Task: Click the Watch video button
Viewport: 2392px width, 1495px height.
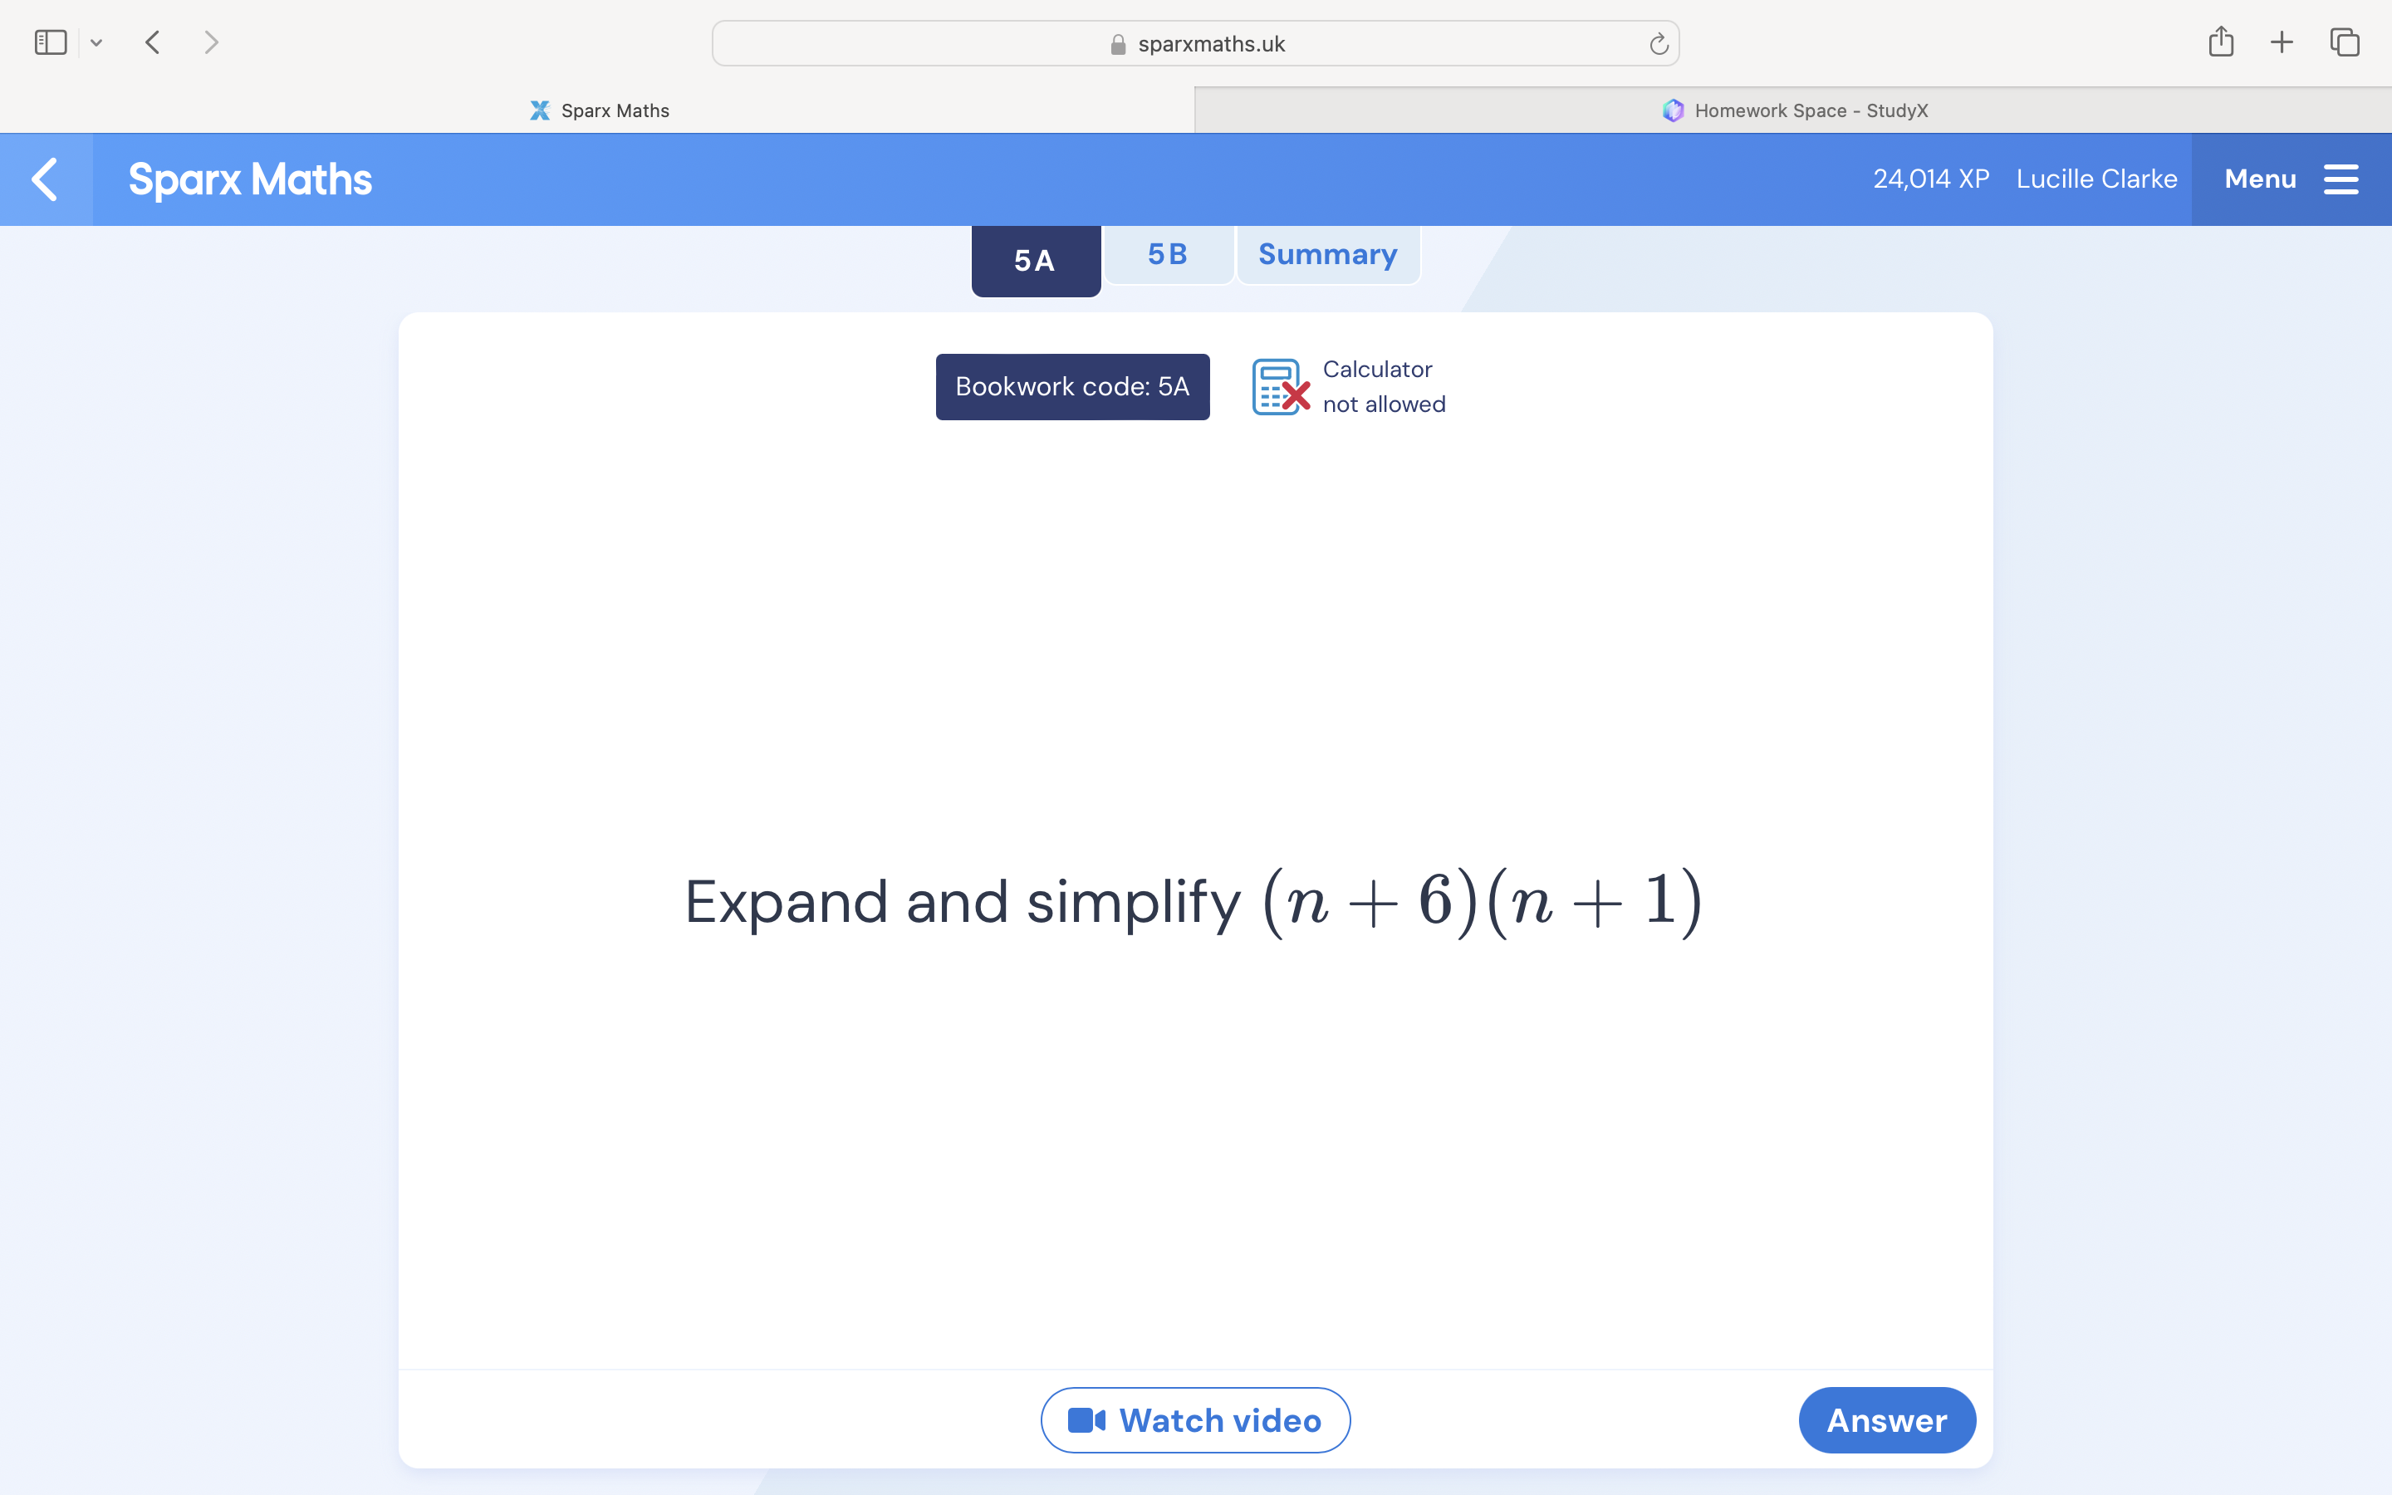Action: pyautogui.click(x=1195, y=1419)
